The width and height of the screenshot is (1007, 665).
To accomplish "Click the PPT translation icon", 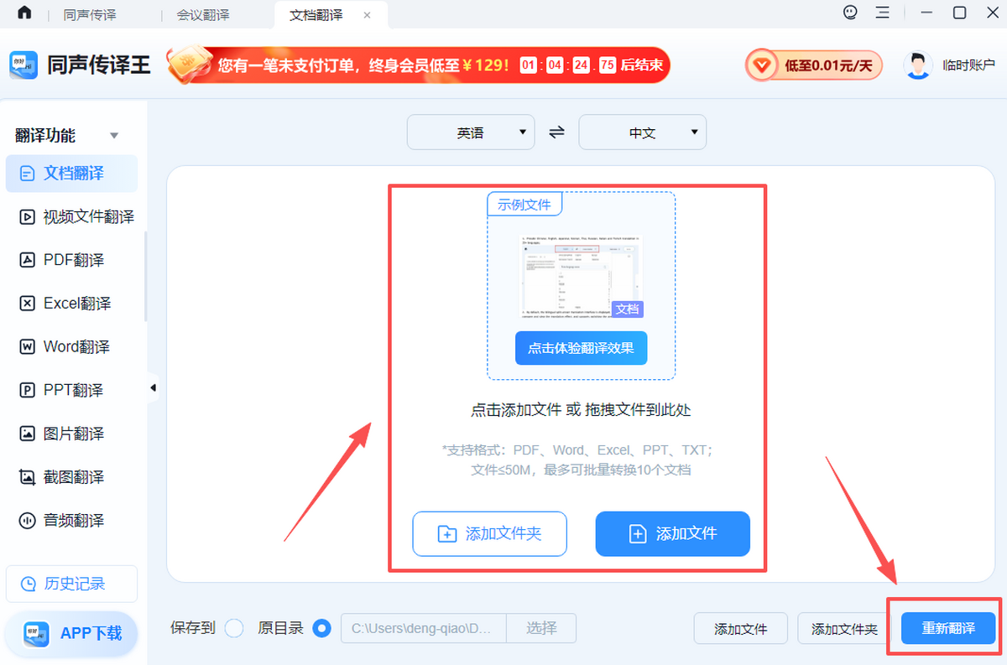I will (28, 391).
